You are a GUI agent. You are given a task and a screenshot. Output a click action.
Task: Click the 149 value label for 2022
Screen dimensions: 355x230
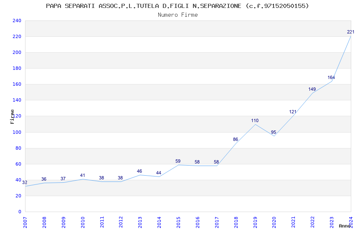(312, 89)
